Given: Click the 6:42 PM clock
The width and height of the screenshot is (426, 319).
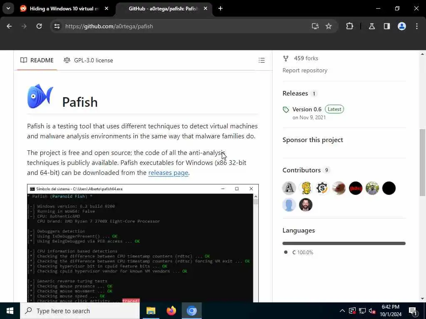Looking at the screenshot, I should pos(391,307).
